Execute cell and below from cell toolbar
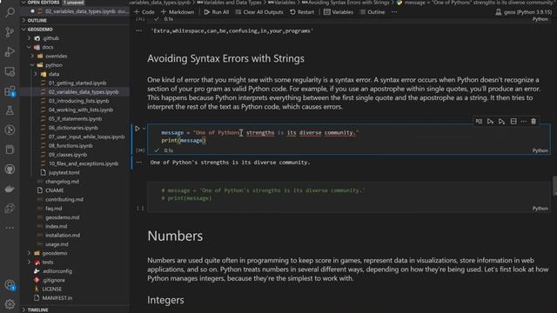Screen dimensions: 557x313 tap(501, 122)
